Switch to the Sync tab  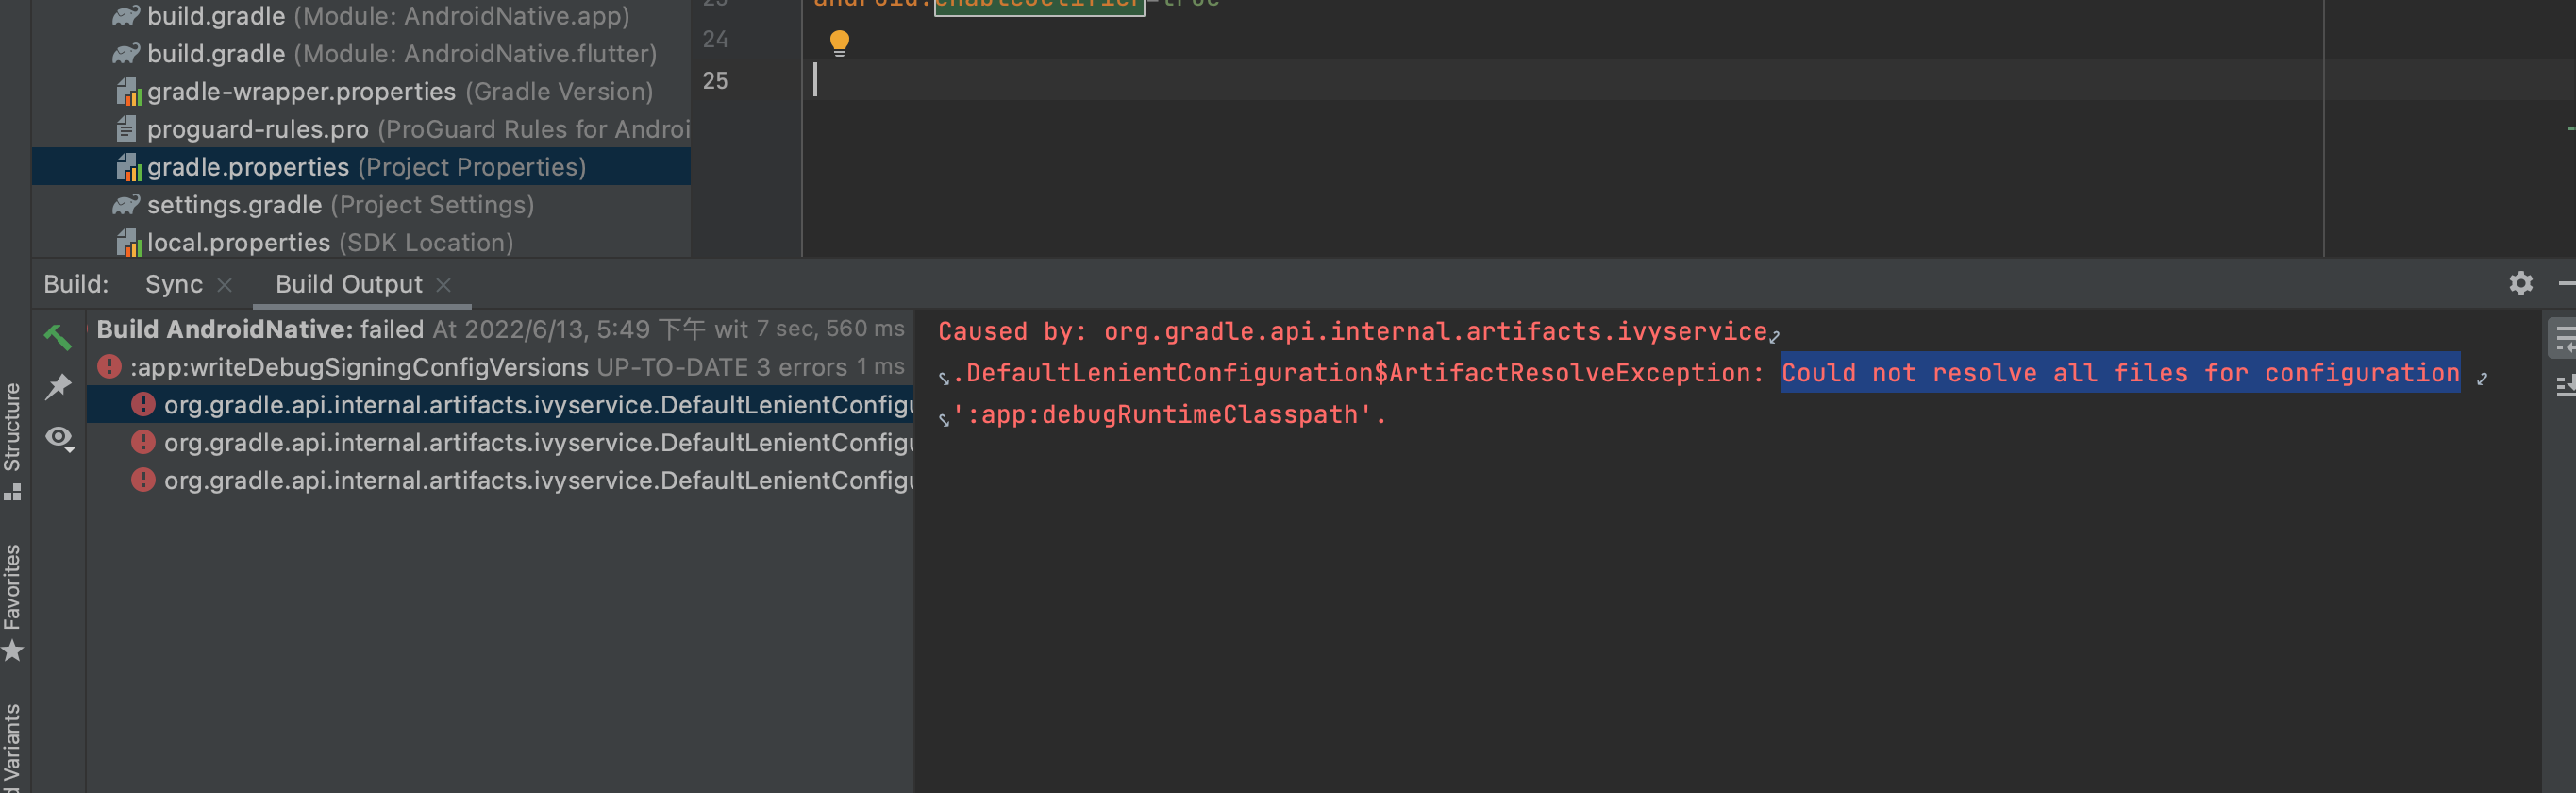173,285
